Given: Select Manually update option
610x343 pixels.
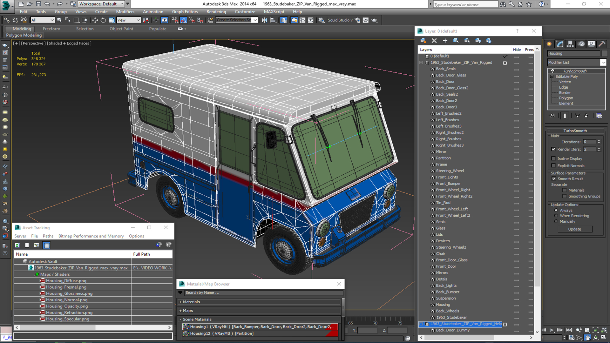Looking at the screenshot, I should pyautogui.click(x=556, y=221).
